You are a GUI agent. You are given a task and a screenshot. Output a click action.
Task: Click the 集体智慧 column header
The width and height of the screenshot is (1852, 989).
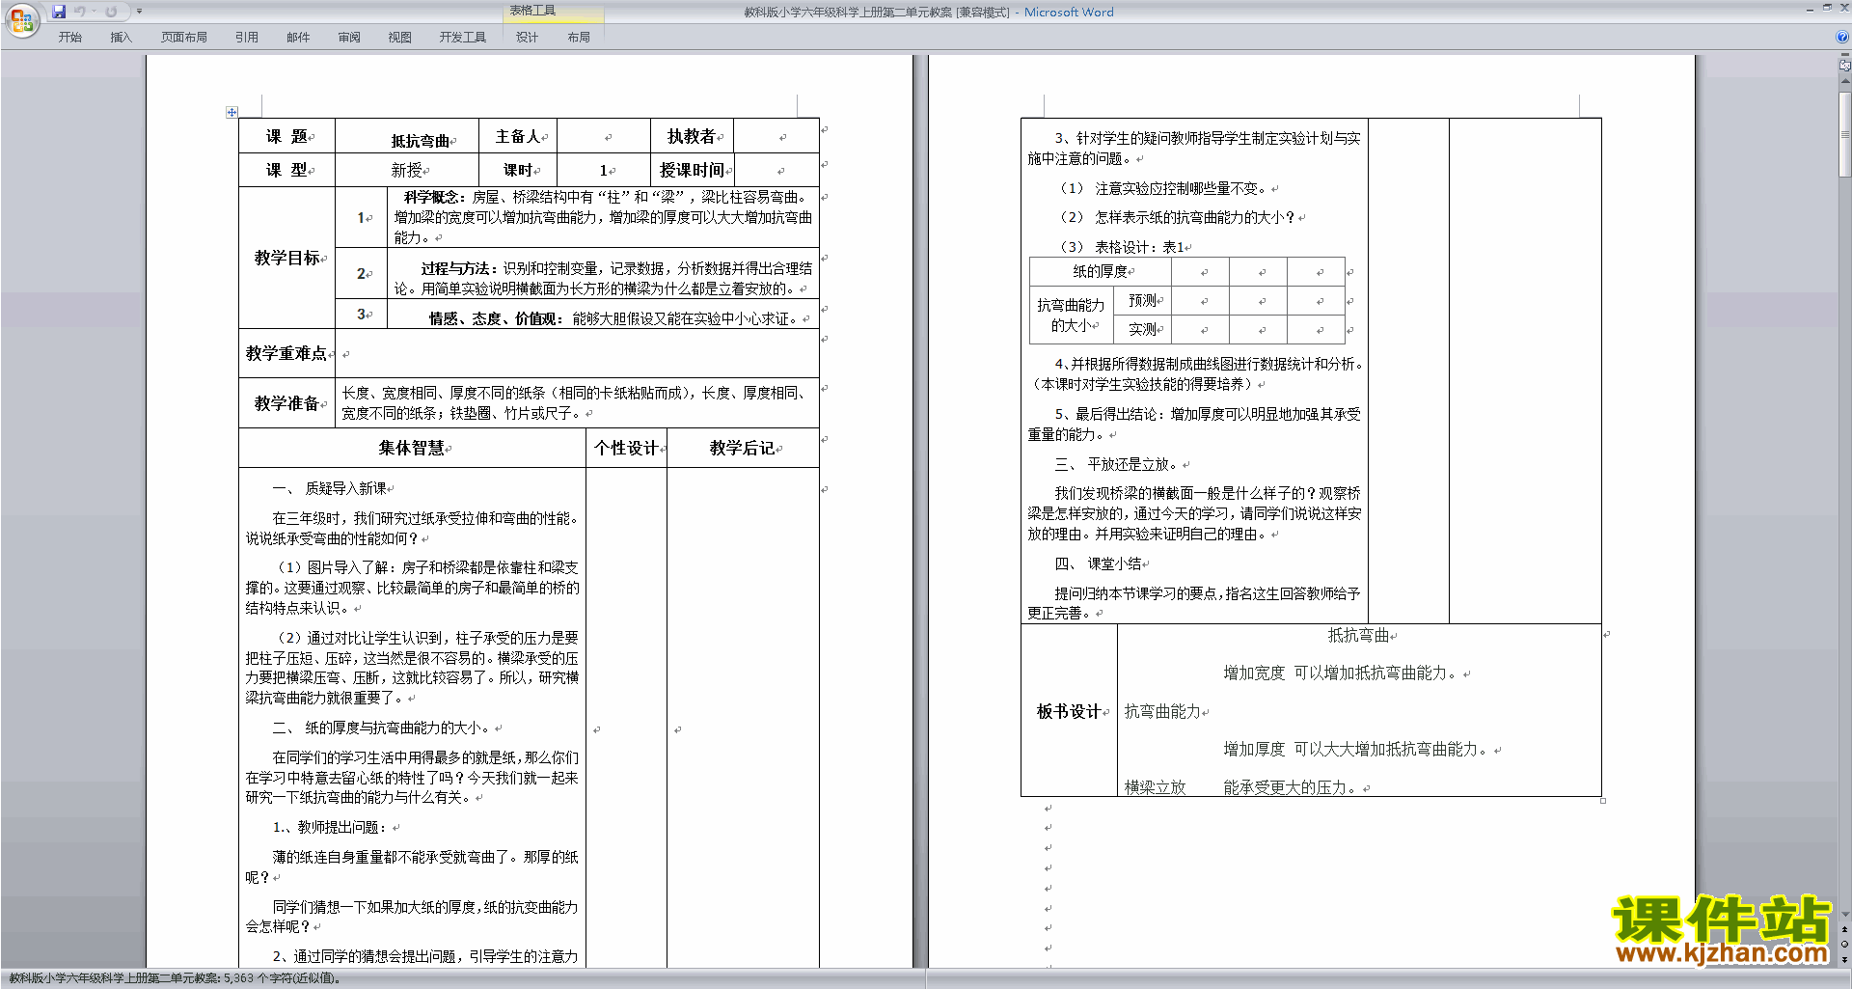point(413,448)
